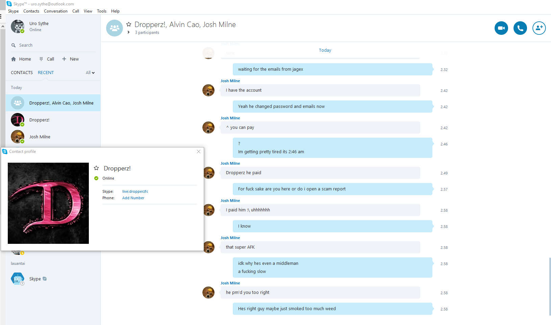Open the All contacts filter dropdown
The image size is (551, 325).
pos(90,73)
